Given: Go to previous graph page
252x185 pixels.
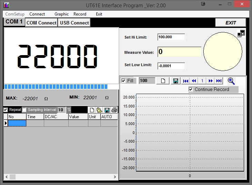Looking at the screenshot, I should pos(194,81).
